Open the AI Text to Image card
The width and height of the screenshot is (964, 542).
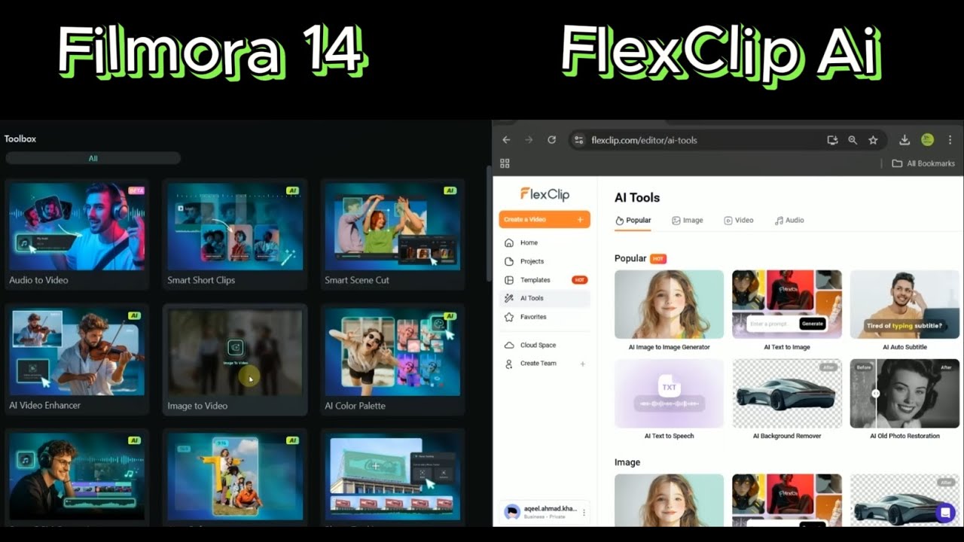click(x=787, y=310)
